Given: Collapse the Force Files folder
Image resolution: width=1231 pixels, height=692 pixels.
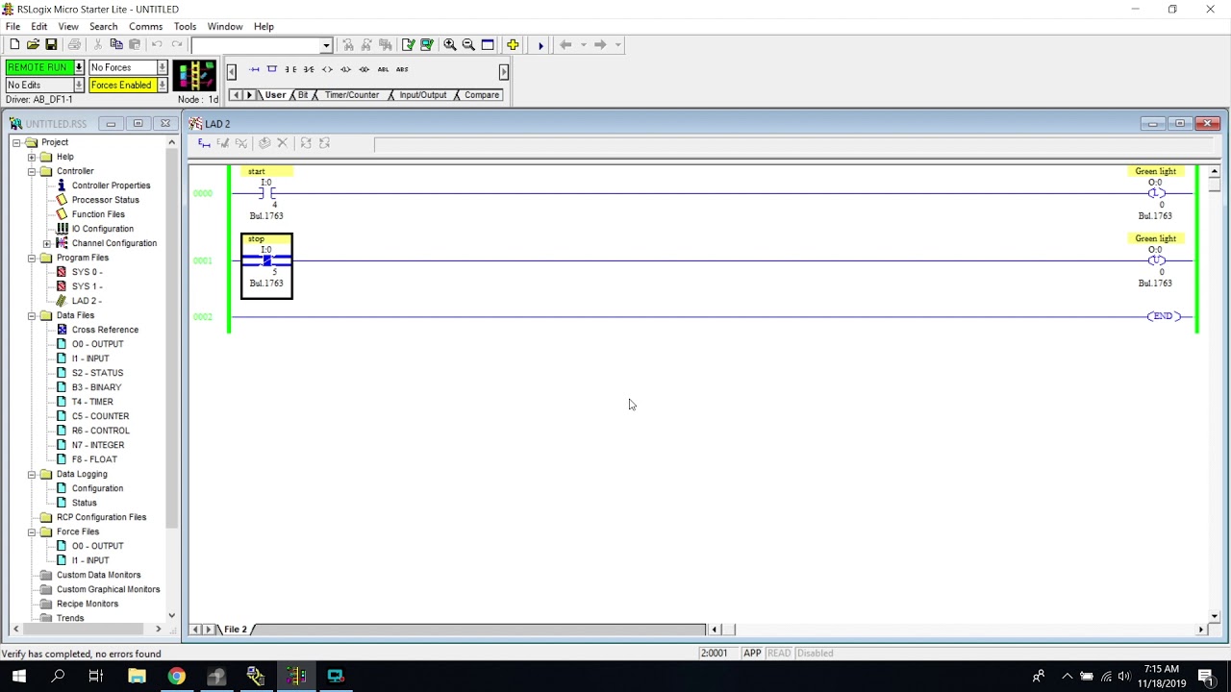Looking at the screenshot, I should point(32,531).
